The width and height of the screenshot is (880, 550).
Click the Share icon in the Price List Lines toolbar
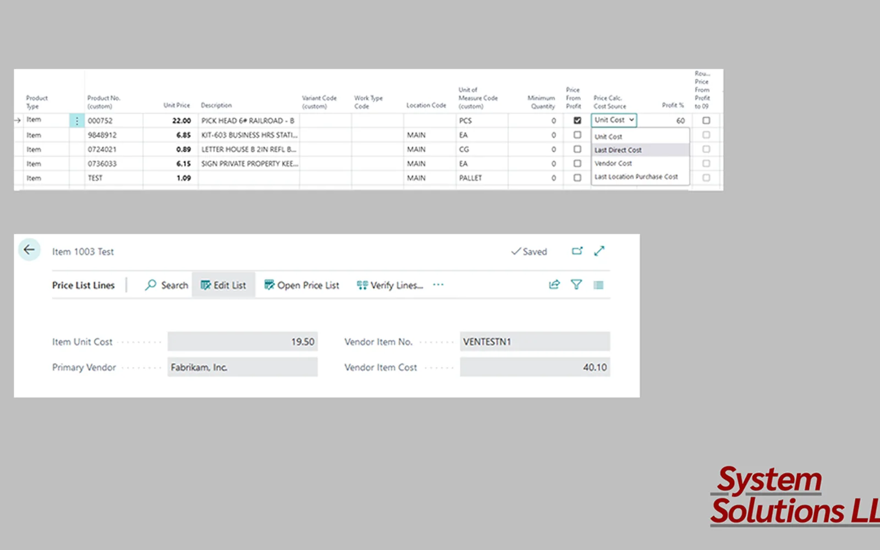tap(554, 284)
